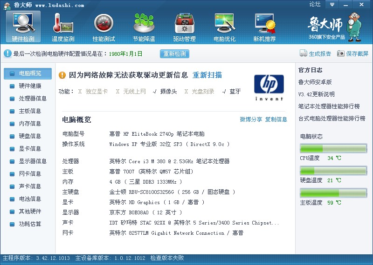Click the 独立显卡 feature indicator
This screenshot has width=373, height=265.
[93, 92]
